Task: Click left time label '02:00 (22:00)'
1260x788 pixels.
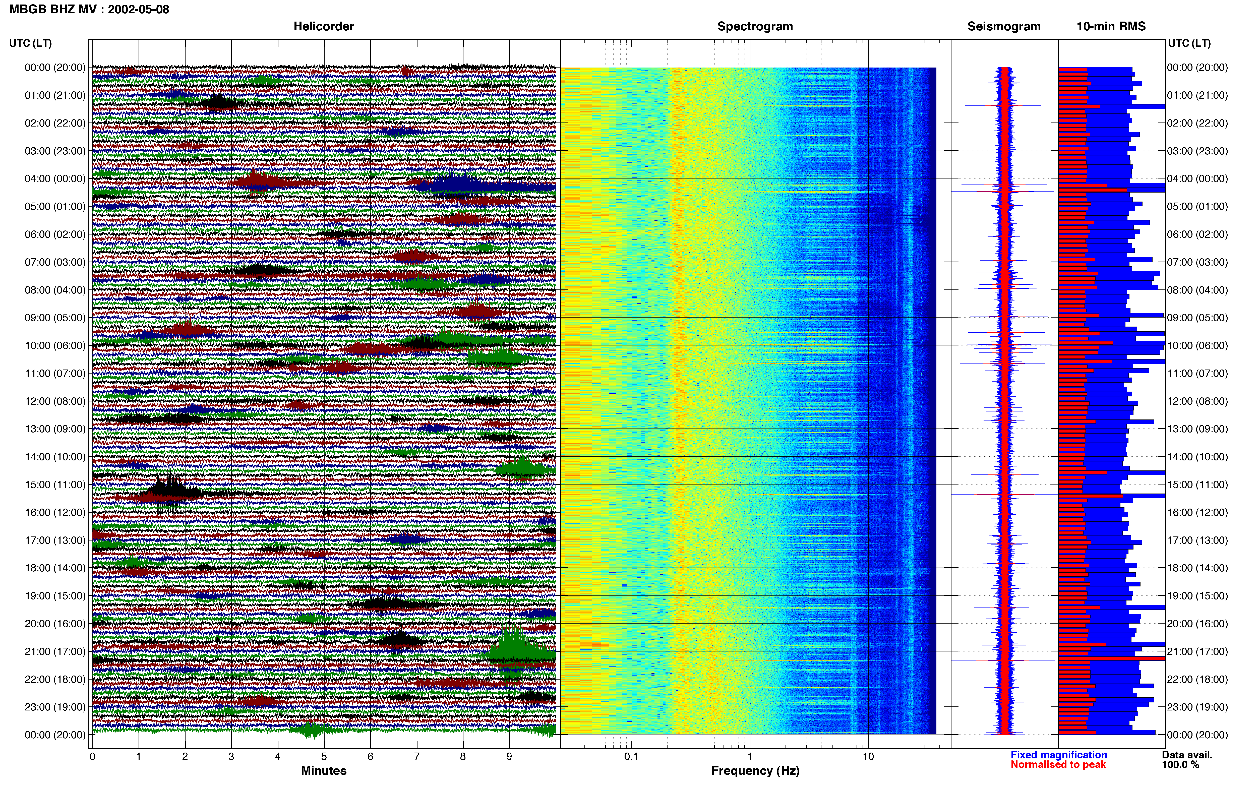Action: coord(55,123)
